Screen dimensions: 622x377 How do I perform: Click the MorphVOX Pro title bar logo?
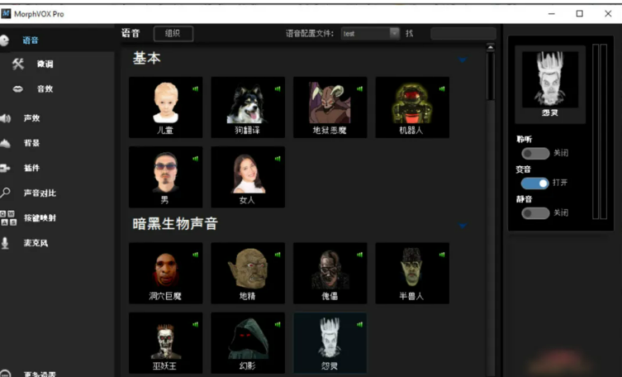[6, 14]
